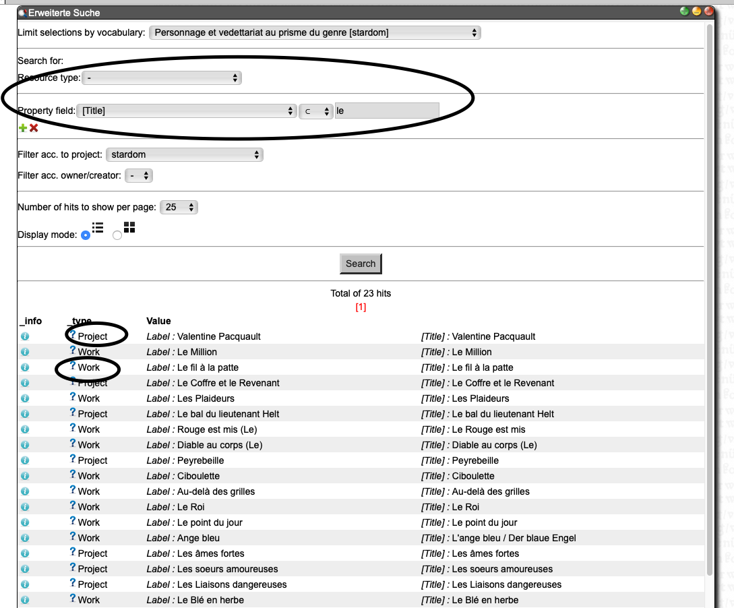Viewport: 734px width, 608px height.
Task: Open info icon for Diable au corps row
Action: click(x=25, y=445)
